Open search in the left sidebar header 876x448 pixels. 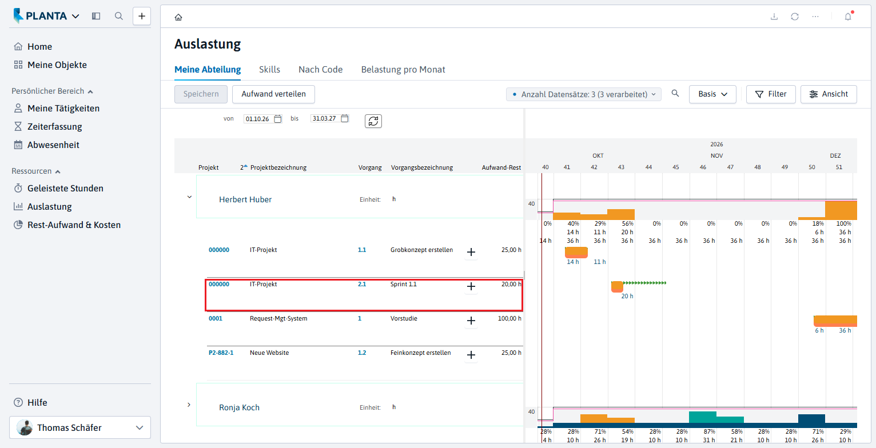tap(119, 16)
